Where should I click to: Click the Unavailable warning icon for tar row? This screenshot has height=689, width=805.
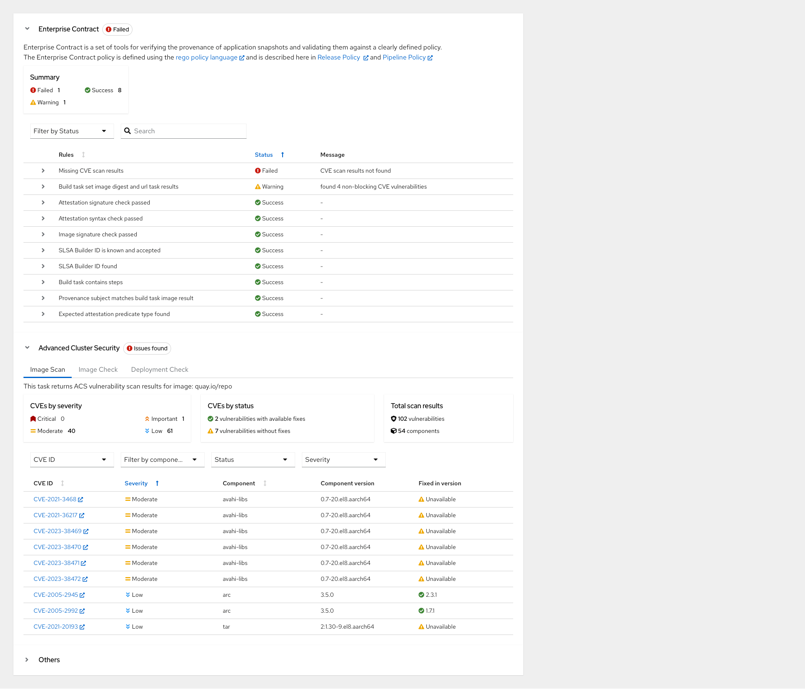tap(421, 627)
